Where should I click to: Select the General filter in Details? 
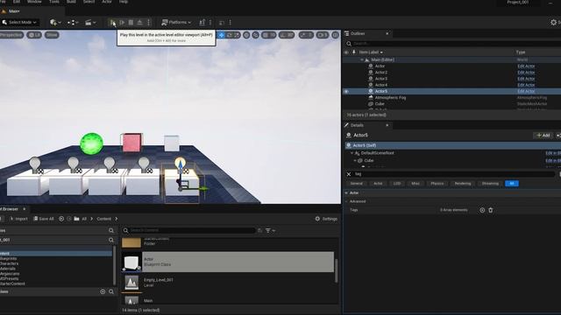click(357, 184)
